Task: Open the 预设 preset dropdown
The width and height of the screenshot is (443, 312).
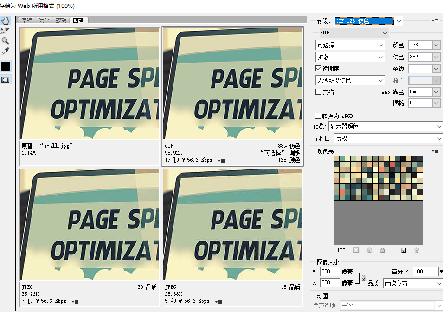Action: [368, 21]
